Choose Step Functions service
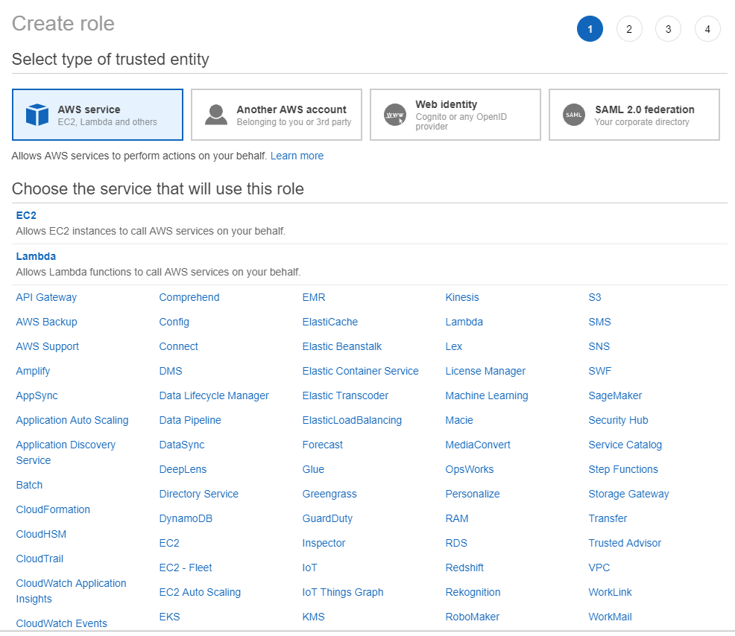 623,470
